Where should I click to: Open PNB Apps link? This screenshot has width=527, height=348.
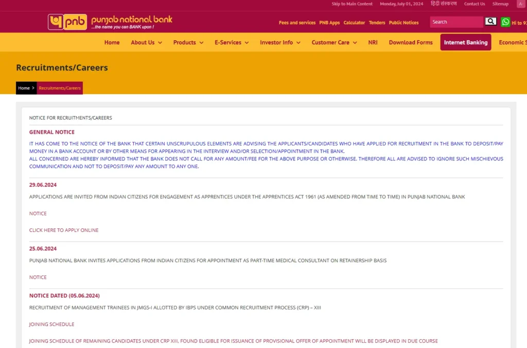(329, 23)
